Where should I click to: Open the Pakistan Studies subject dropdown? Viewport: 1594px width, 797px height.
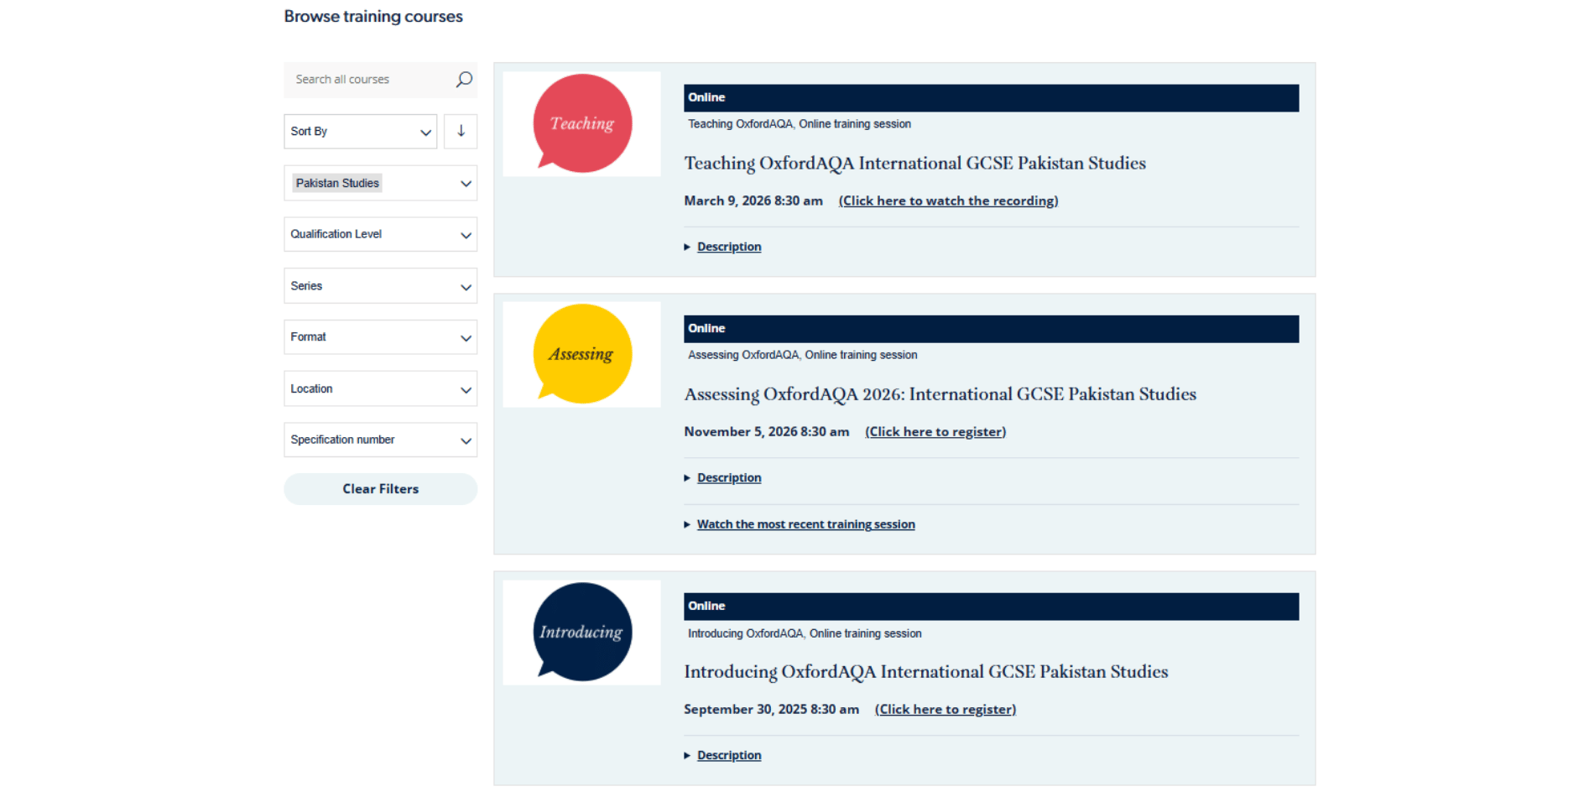click(x=381, y=183)
